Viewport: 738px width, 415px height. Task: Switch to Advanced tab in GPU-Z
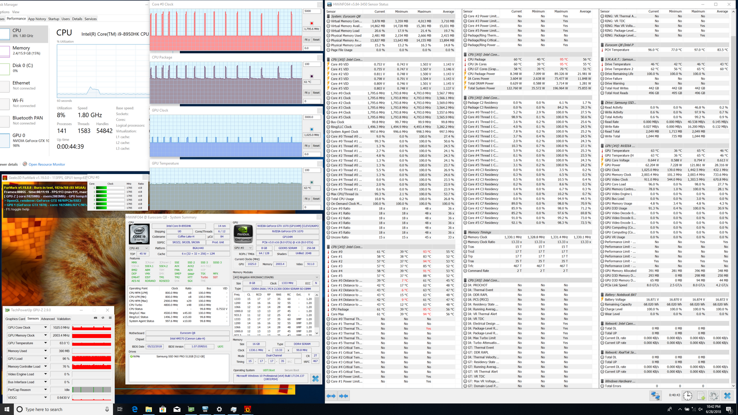[x=48, y=319]
